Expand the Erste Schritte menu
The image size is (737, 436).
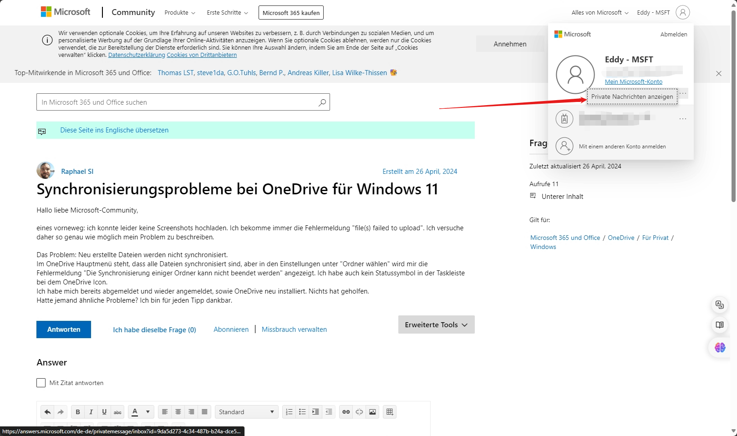[228, 13]
